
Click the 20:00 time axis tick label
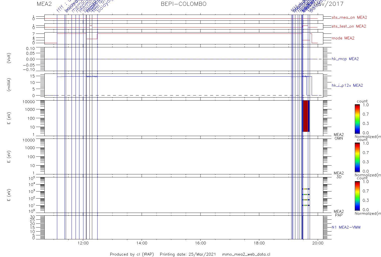pyautogui.click(x=318, y=243)
